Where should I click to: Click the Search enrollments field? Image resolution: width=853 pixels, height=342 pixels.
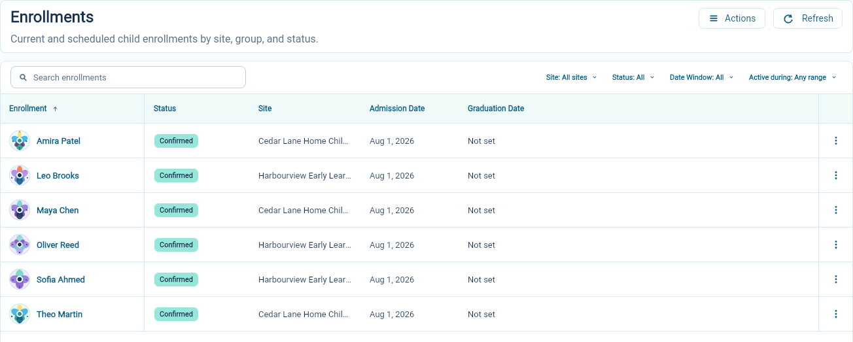[128, 77]
